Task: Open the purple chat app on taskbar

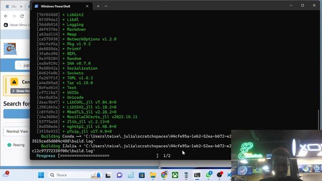Action: [x=119, y=175]
